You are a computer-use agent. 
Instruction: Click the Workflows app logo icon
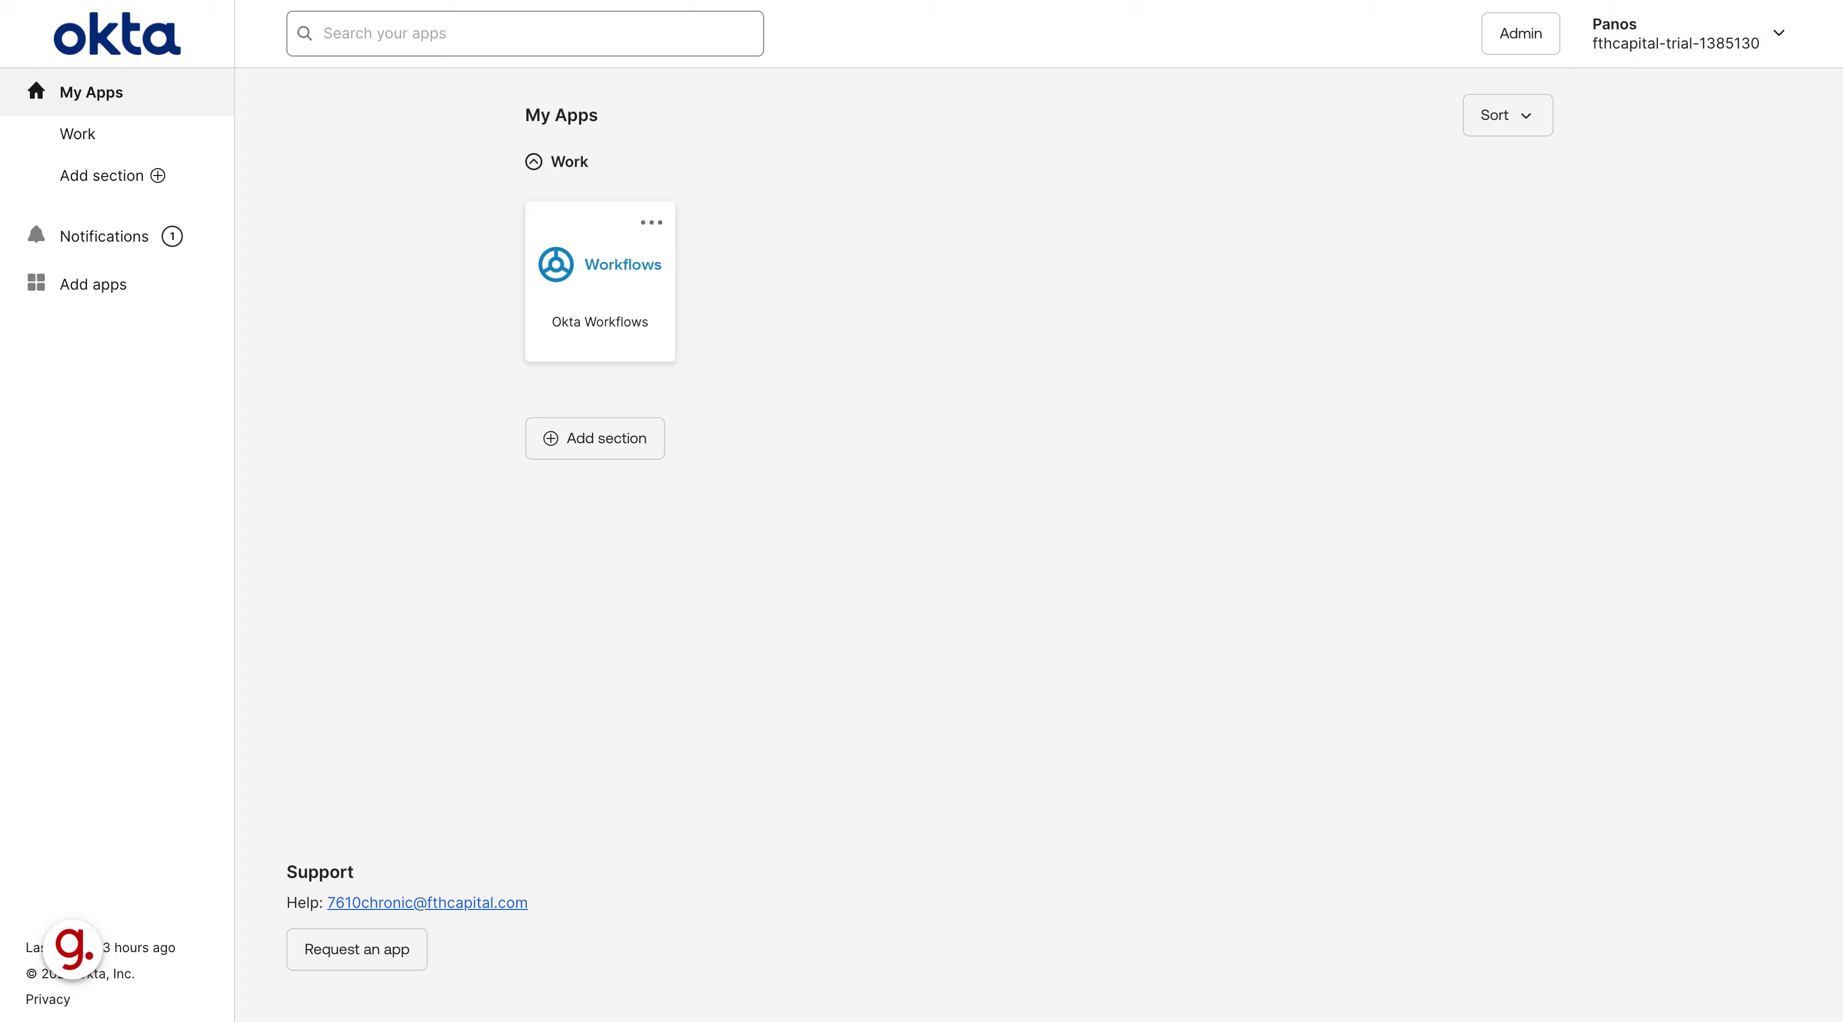pyautogui.click(x=556, y=265)
